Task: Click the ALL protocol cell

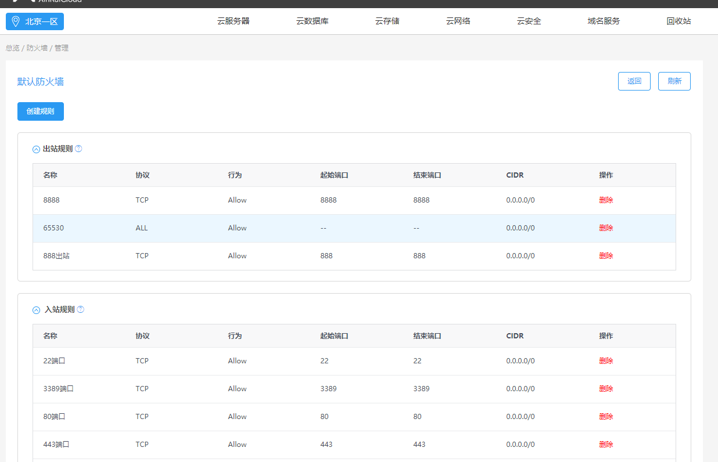Action: (142, 228)
